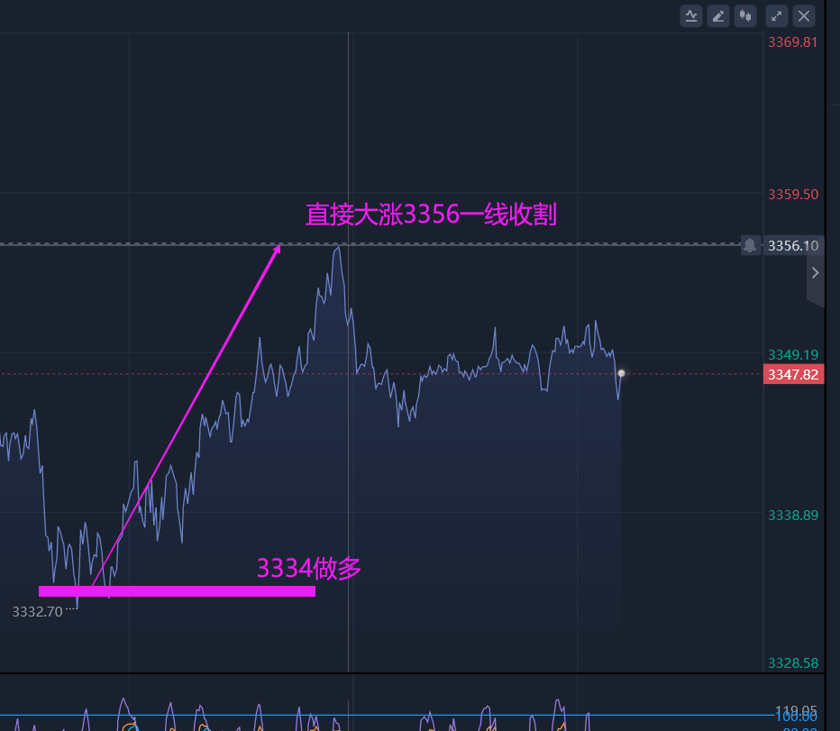The height and width of the screenshot is (731, 840).
Task: Close the chart panel
Action: pos(804,15)
